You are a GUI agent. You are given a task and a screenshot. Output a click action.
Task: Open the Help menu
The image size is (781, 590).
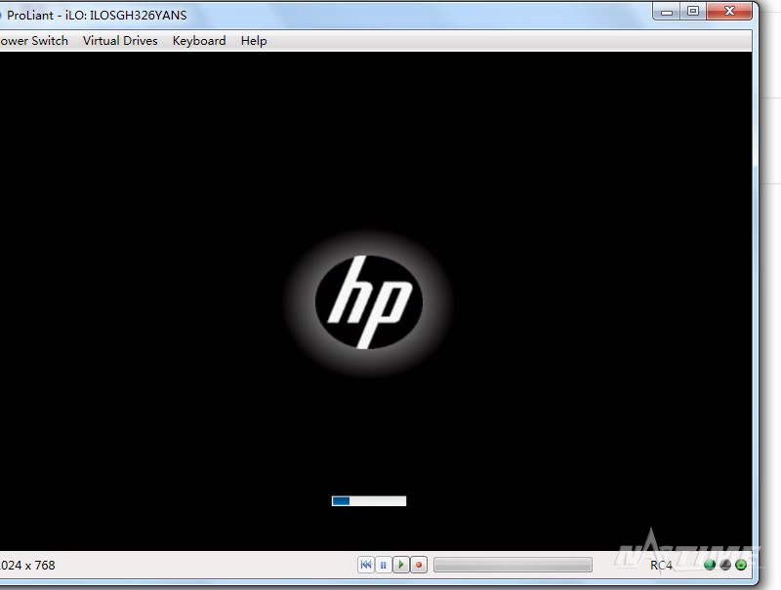click(x=254, y=41)
